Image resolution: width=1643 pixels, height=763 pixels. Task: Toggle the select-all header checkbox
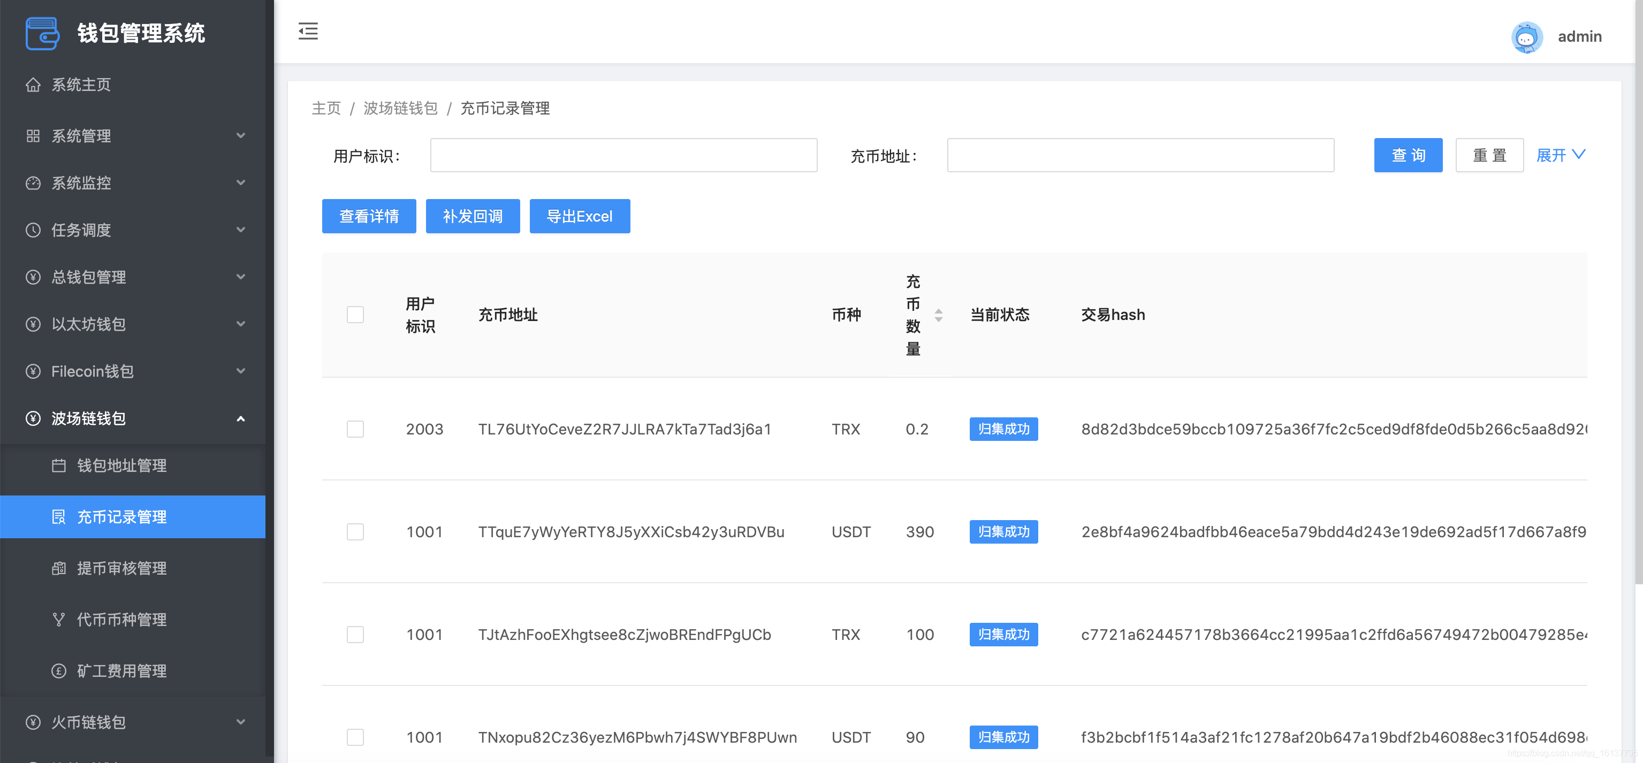(355, 315)
